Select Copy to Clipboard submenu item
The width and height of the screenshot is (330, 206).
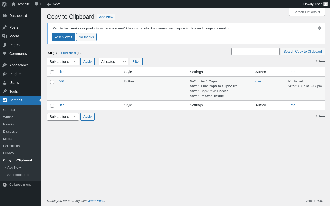tap(18, 160)
